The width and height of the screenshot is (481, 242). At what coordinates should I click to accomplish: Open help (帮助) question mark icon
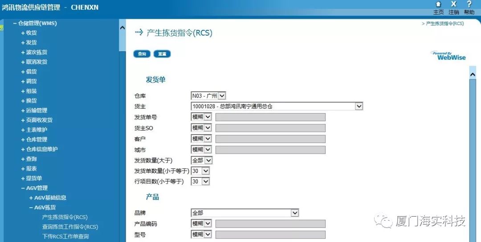[x=469, y=4]
